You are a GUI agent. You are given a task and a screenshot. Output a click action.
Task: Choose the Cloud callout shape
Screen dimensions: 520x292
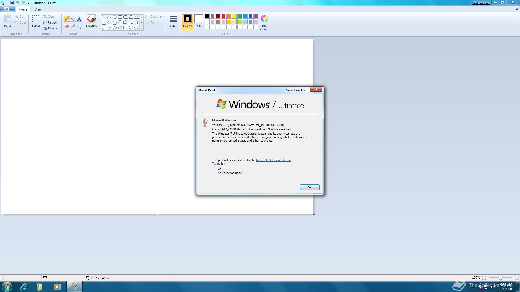[136, 28]
